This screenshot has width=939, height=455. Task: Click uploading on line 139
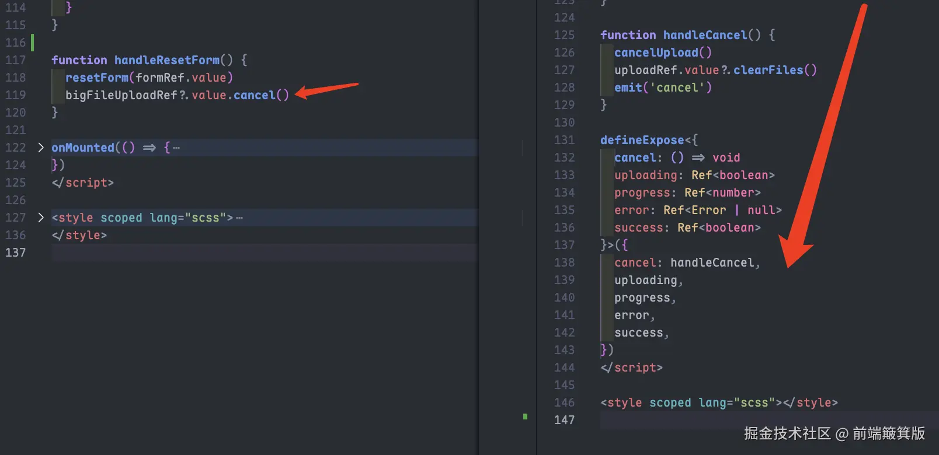[x=646, y=280]
